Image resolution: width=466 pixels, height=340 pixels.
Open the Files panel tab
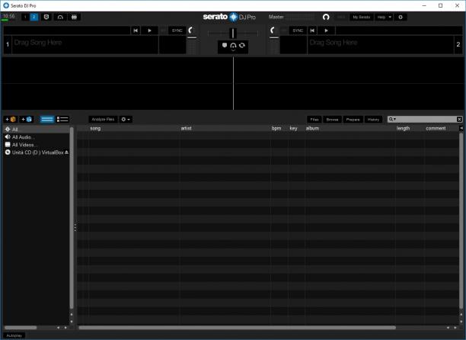[314, 119]
